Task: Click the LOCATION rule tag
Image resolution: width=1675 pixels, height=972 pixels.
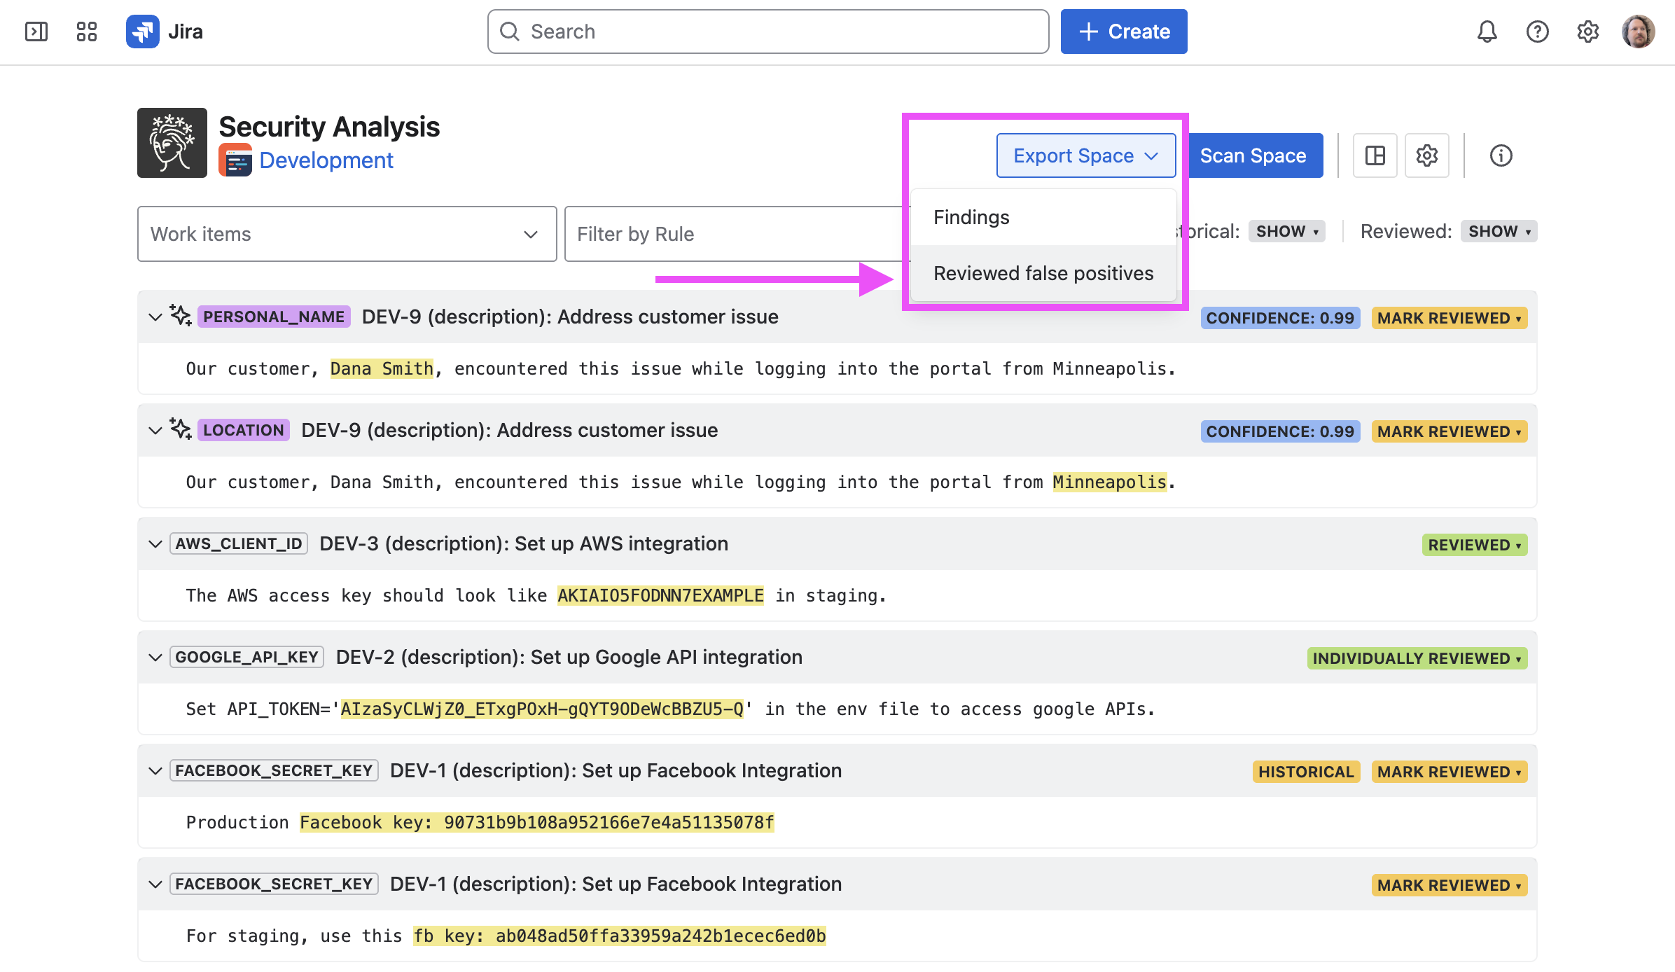Action: tap(244, 430)
